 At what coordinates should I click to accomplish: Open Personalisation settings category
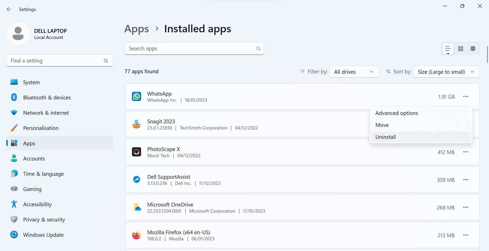pos(60,128)
